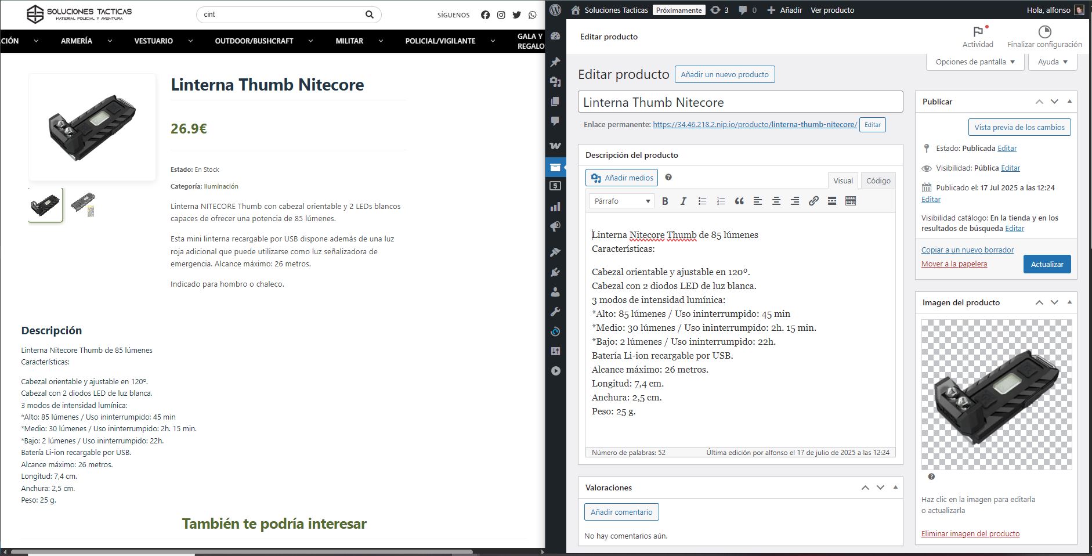Align text right in editor

coord(795,201)
